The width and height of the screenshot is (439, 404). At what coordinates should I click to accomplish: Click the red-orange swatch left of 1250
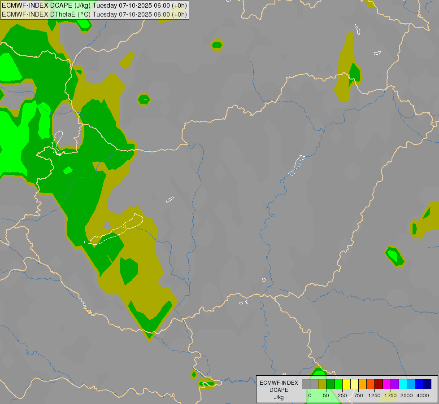371,384
